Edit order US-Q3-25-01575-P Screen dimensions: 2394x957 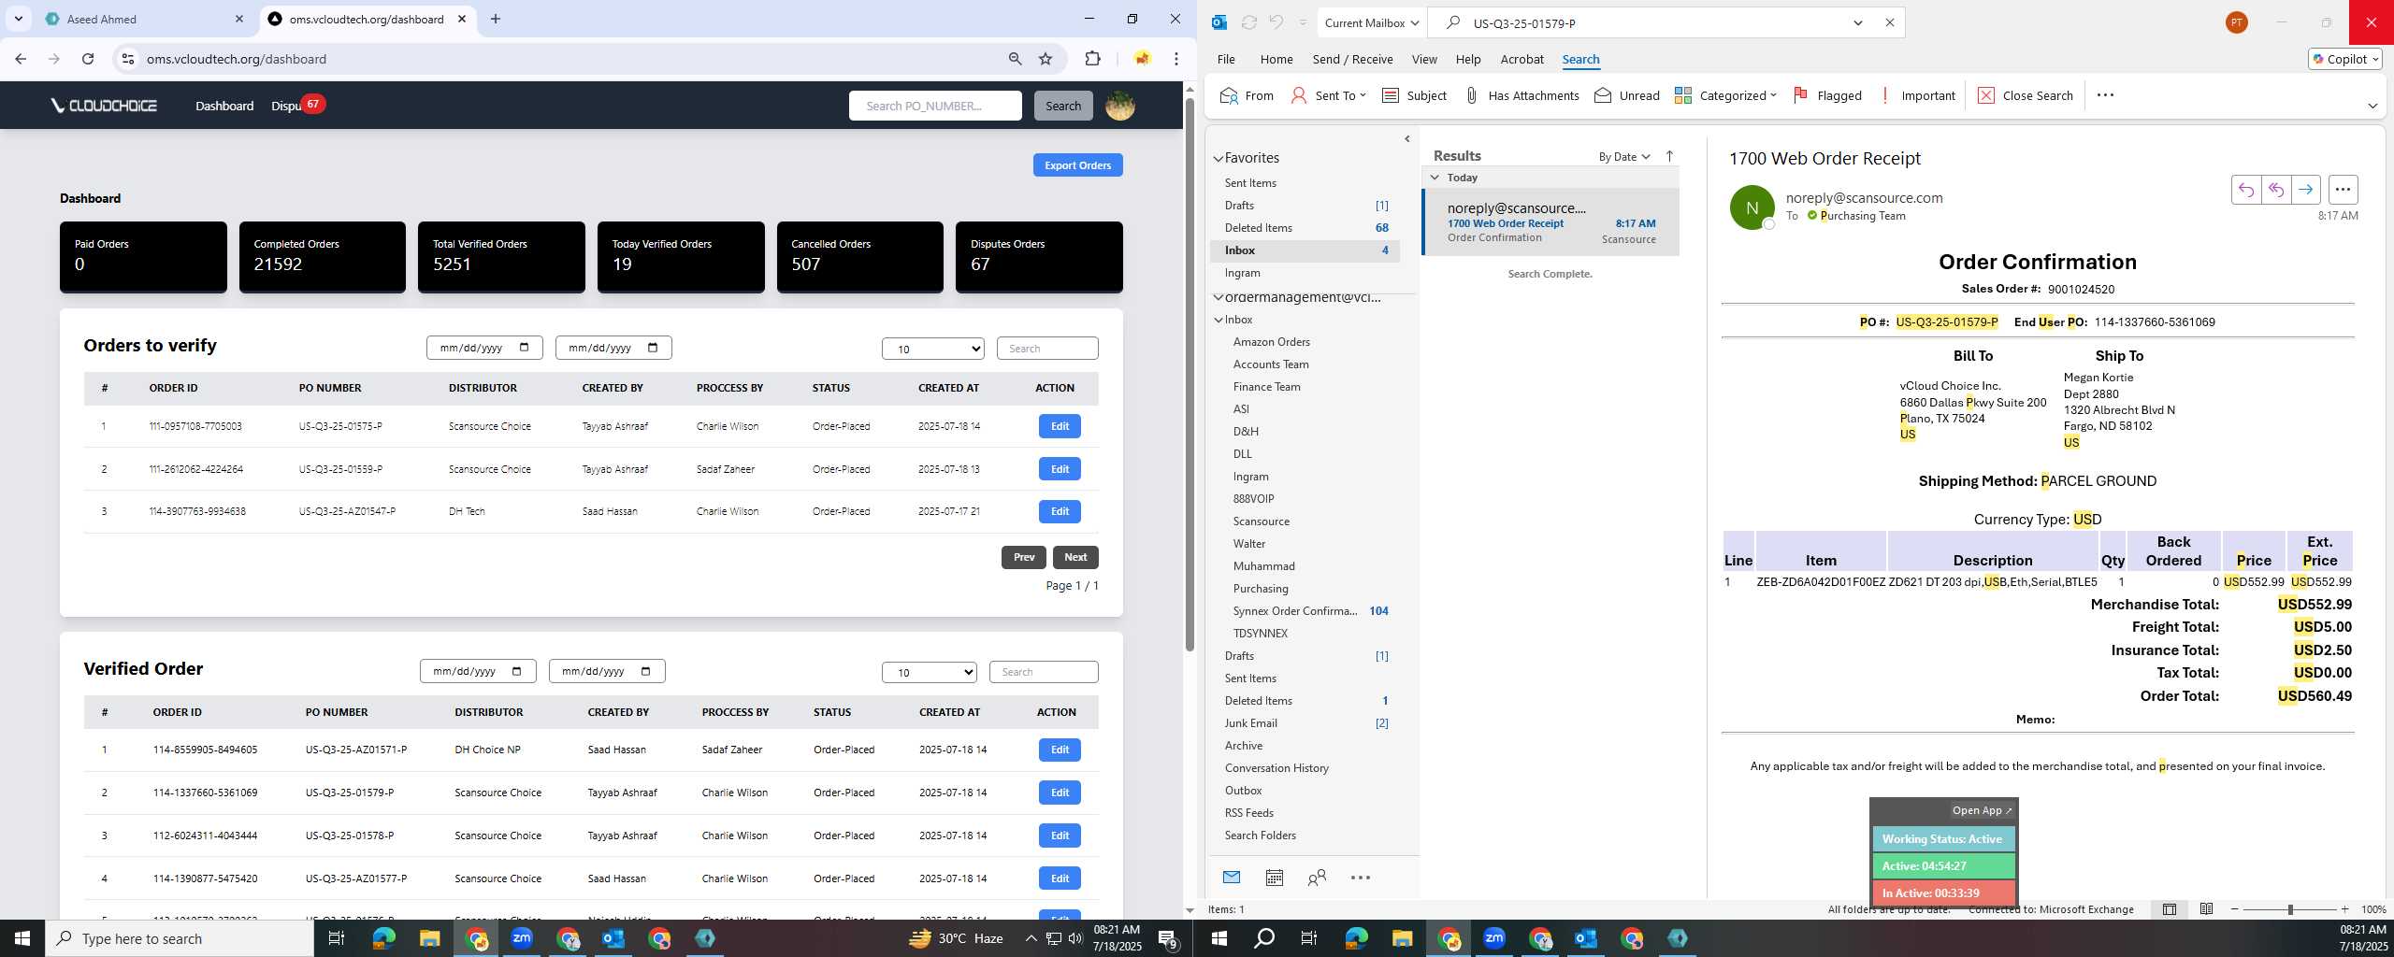1059,426
